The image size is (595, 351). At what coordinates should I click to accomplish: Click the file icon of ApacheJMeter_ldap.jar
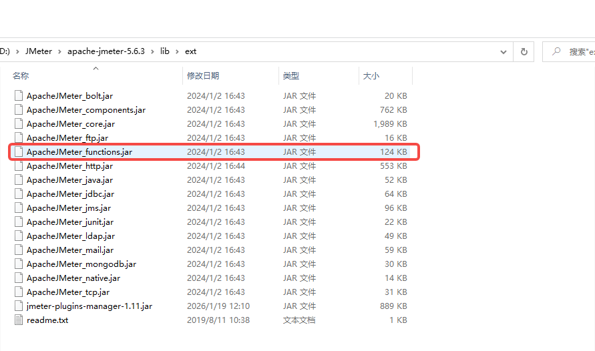(19, 236)
